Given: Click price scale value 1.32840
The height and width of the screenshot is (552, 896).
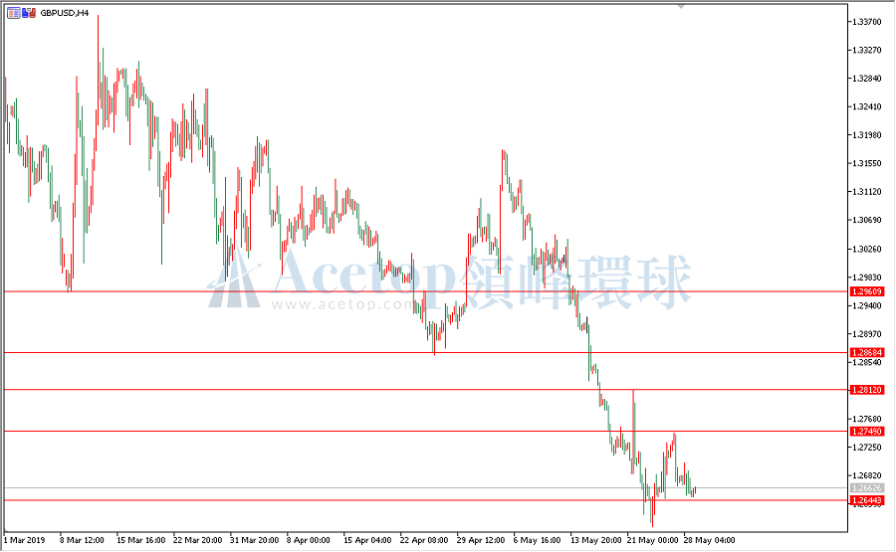Looking at the screenshot, I should click(x=867, y=79).
